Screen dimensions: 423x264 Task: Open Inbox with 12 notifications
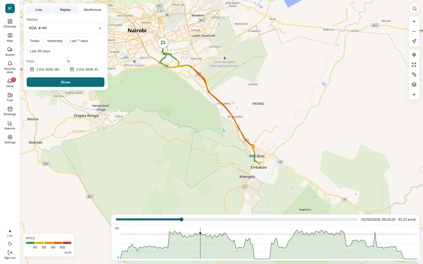pyautogui.click(x=10, y=83)
